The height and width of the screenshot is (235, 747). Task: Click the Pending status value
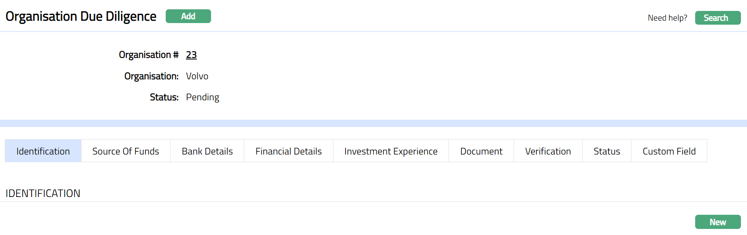click(x=203, y=97)
